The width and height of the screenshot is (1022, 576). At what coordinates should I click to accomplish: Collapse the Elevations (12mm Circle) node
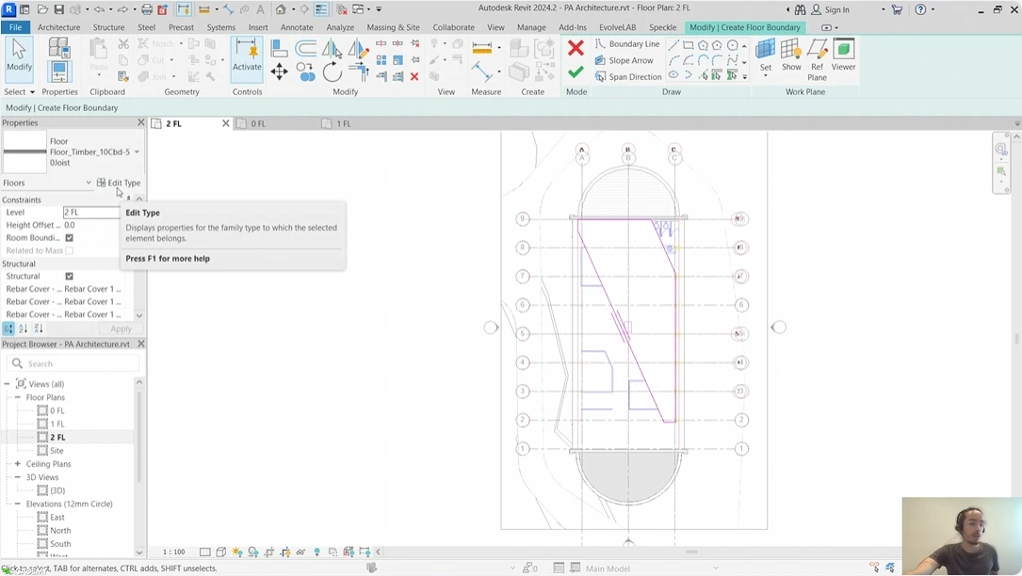click(x=18, y=504)
